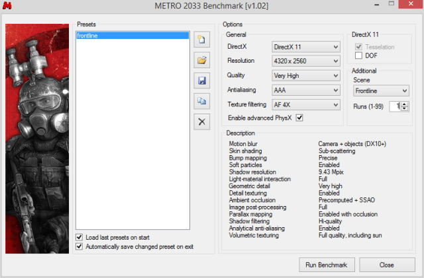Image resolution: width=424 pixels, height=278 pixels.
Task: Click the 'Geometric detail' description label
Action: click(x=249, y=186)
